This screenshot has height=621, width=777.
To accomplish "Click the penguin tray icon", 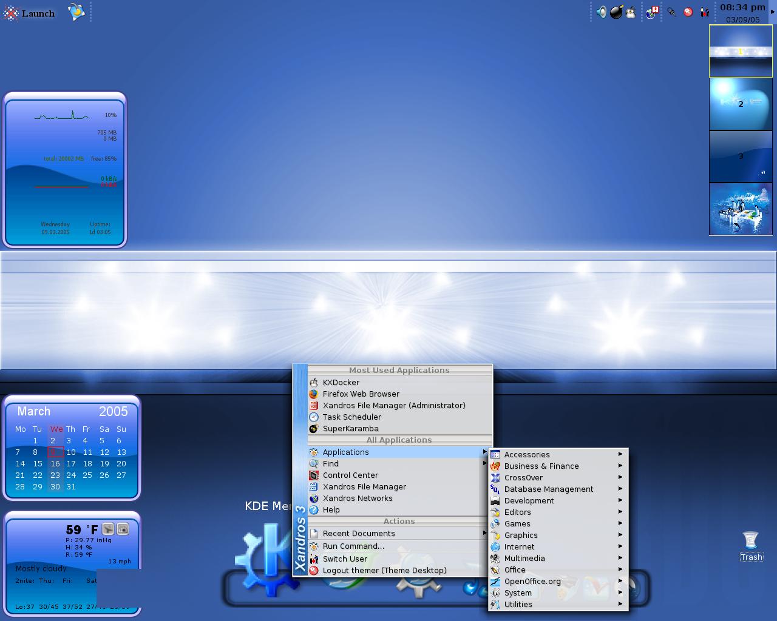I will pos(631,13).
